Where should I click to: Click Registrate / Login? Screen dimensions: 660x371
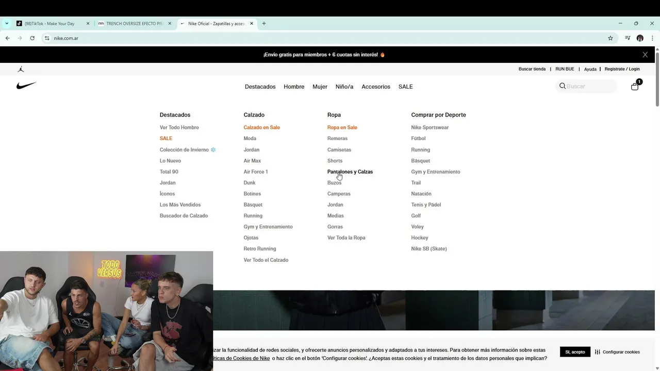click(x=622, y=69)
